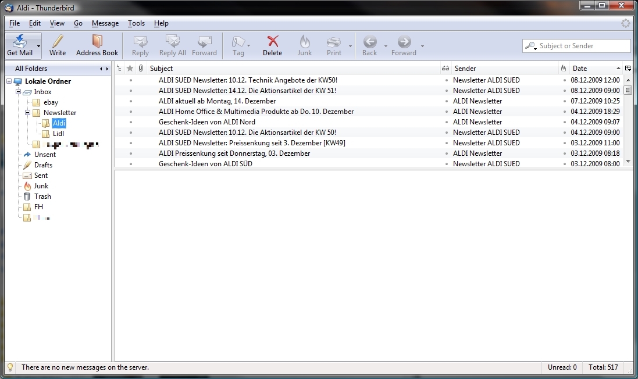The image size is (638, 379).
Task: Sort by junk status flame column
Action: tap(564, 69)
